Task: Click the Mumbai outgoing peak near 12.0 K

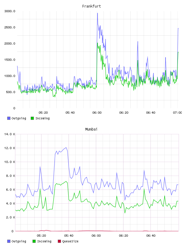Action: [66, 147]
